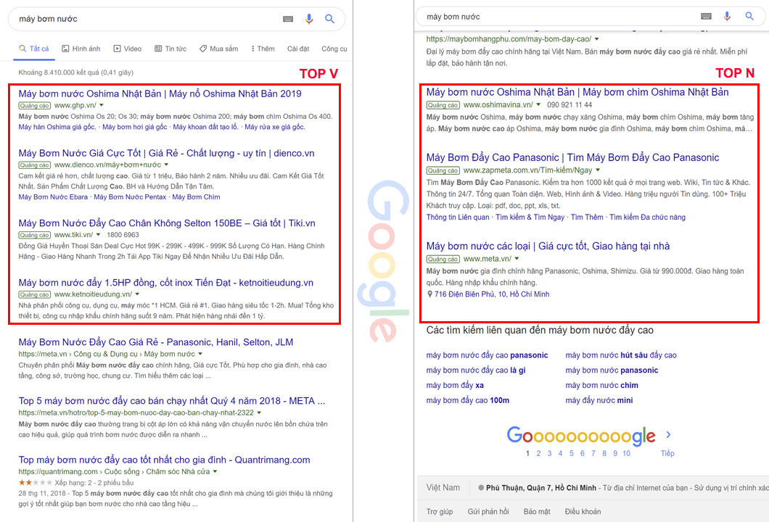Open the Thêm more options menu
Viewport: 769px width, 522px height.
pyautogui.click(x=263, y=49)
